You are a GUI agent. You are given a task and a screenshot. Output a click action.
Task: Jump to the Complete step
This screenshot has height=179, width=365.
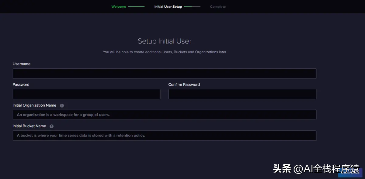(x=218, y=7)
